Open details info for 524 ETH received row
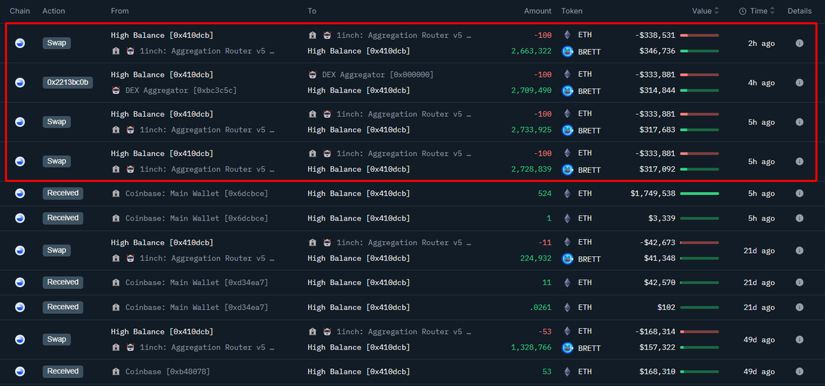825x386 pixels. [800, 194]
